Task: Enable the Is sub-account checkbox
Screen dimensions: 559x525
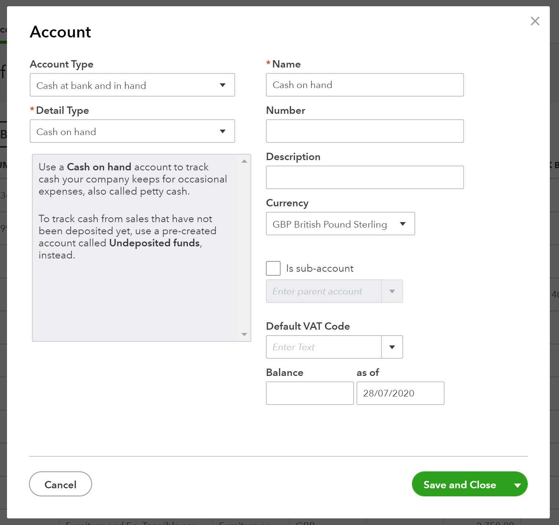Action: click(x=273, y=268)
